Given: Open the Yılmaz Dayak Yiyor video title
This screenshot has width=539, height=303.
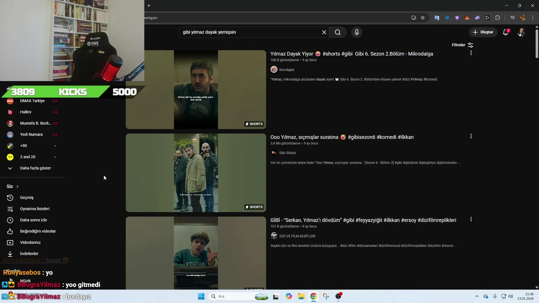Looking at the screenshot, I should click(x=352, y=54).
